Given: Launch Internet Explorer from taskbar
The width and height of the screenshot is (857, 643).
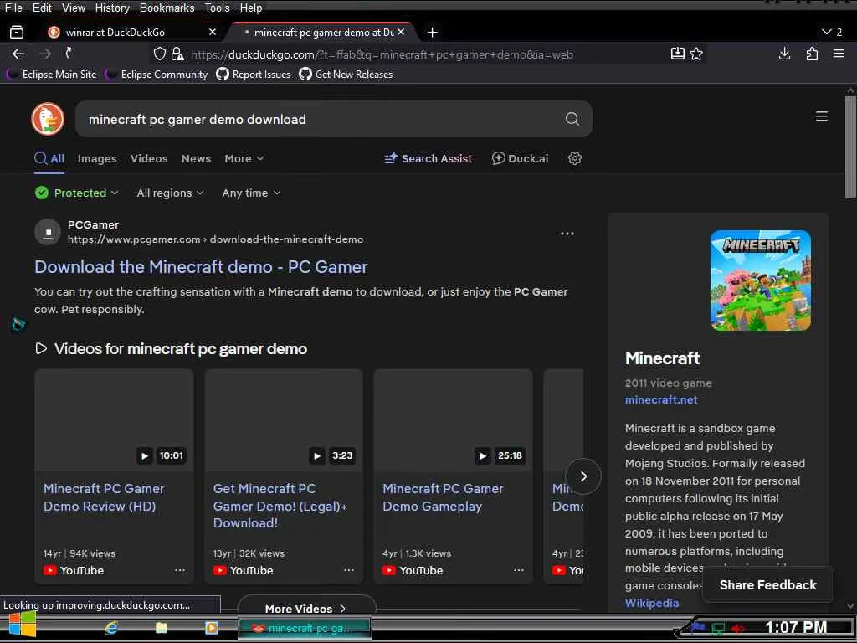Looking at the screenshot, I should (x=111, y=628).
